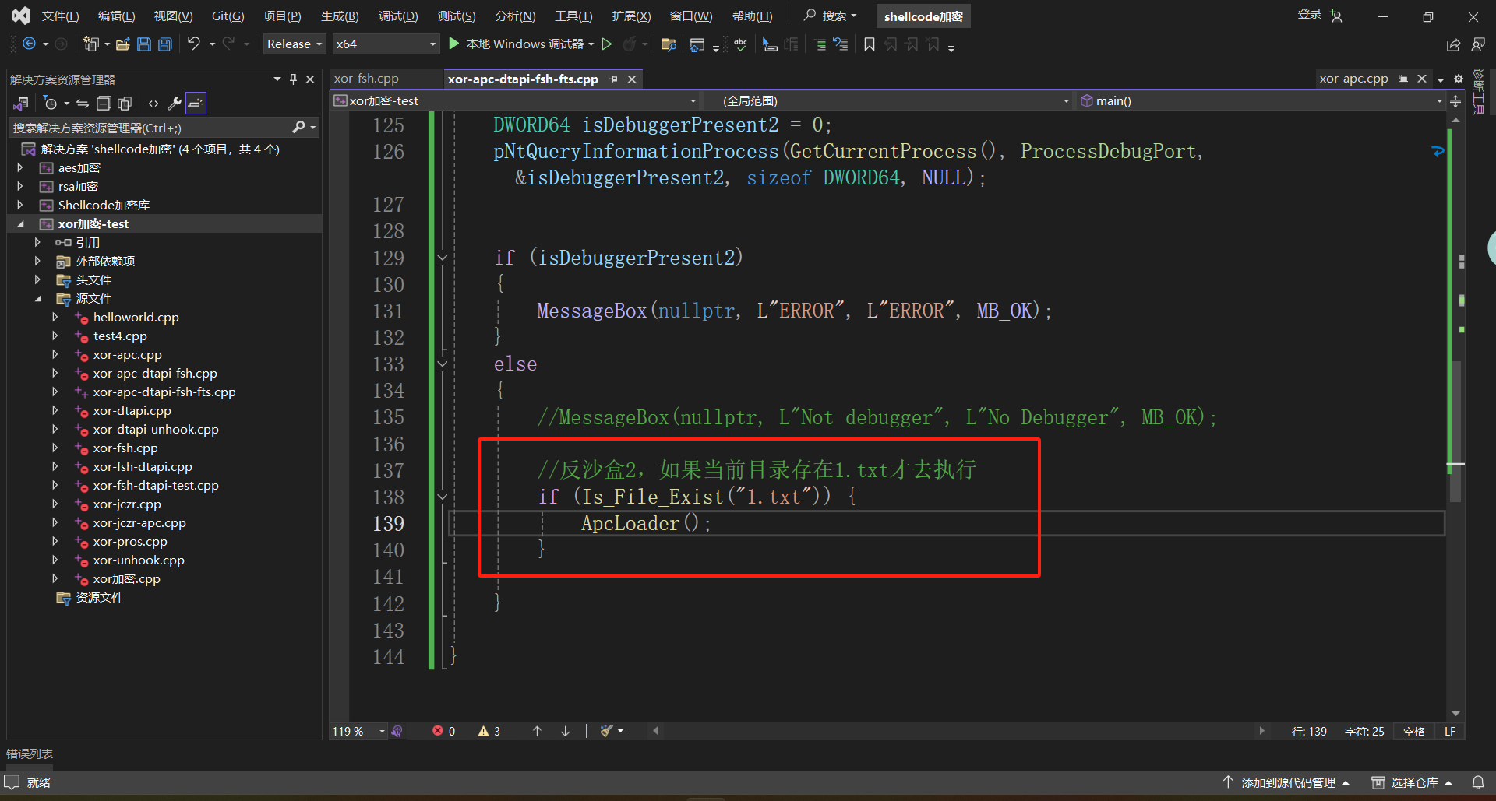This screenshot has width=1496, height=801.
Task: Toggle pin on xor-apc-dtapi-fsh-fts.cpp tab
Action: coord(614,79)
